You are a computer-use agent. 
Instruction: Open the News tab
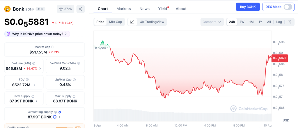coord(144,9)
